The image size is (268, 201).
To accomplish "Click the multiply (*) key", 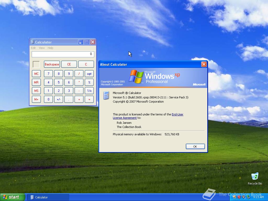I will 79,82.
